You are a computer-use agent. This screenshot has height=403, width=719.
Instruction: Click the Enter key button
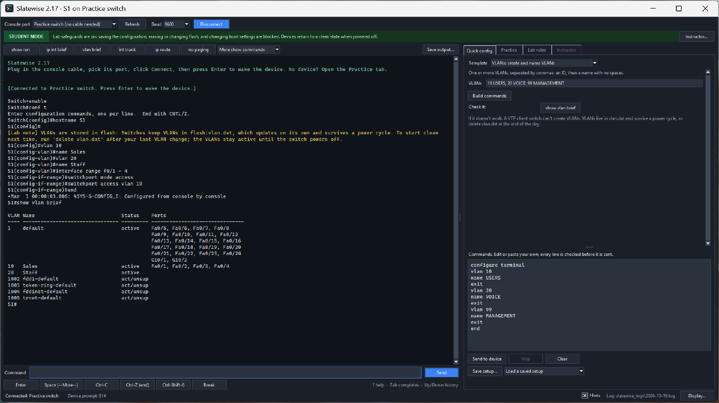[x=21, y=385]
